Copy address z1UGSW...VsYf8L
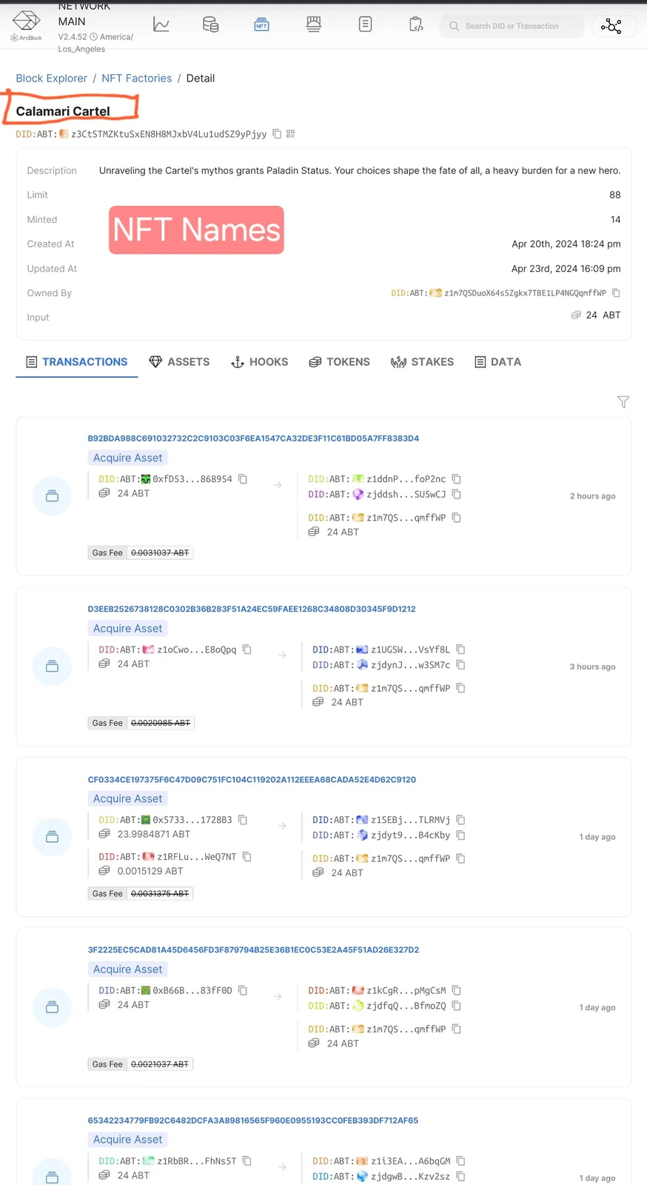This screenshot has width=647, height=1185. (460, 650)
